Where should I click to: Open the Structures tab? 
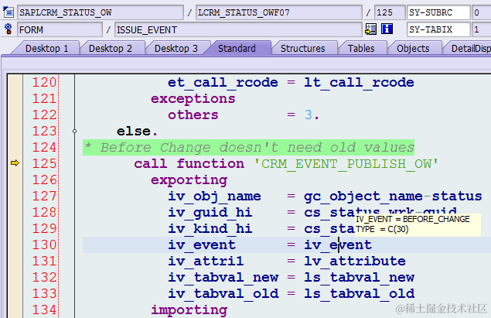pos(303,49)
